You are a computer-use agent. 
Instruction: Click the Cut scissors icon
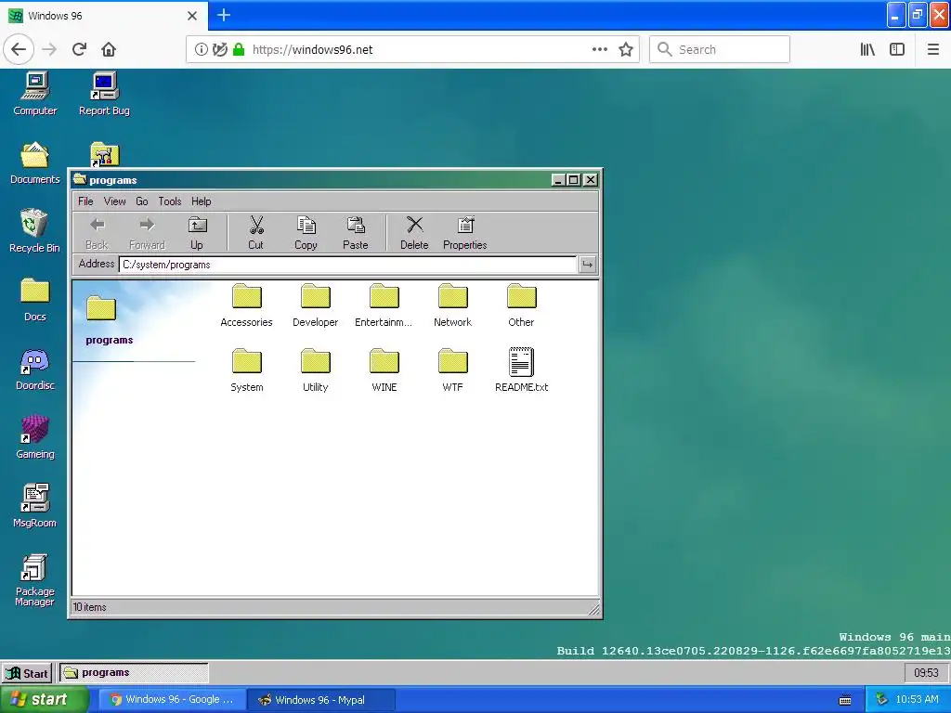(x=256, y=233)
